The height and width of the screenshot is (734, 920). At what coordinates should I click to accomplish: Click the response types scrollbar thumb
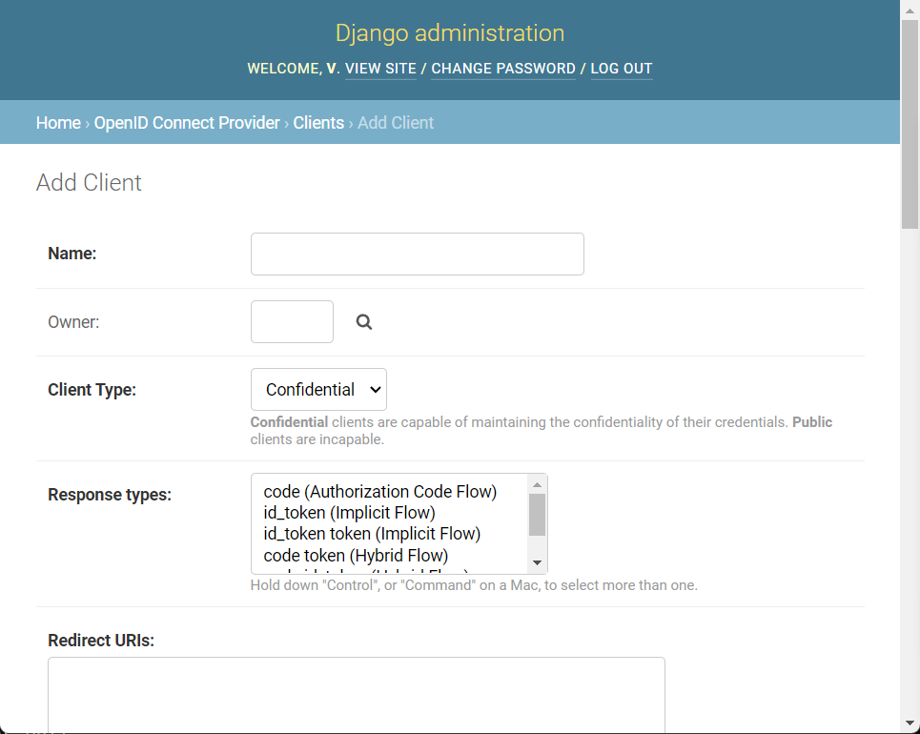[537, 515]
